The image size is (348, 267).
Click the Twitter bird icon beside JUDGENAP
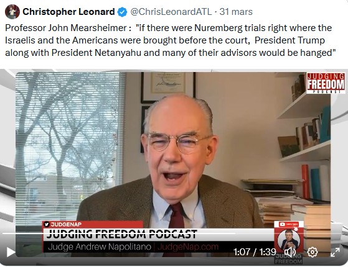pos(47,224)
